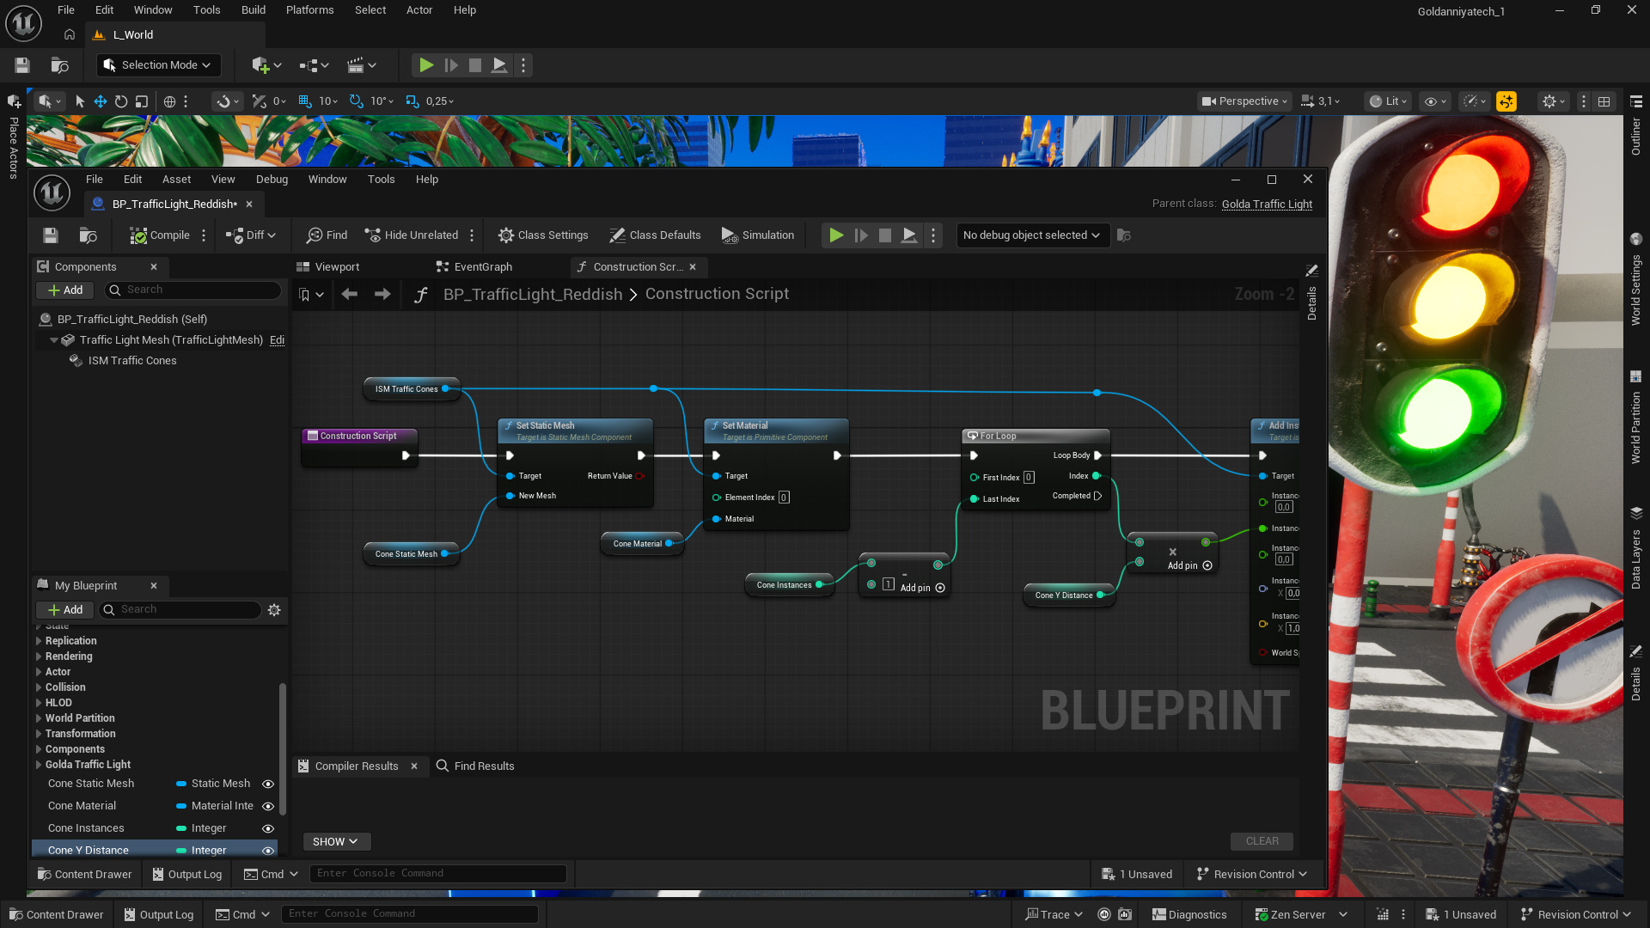Viewport: 1650px width, 928px height.
Task: Open Class Defaults
Action: [655, 235]
